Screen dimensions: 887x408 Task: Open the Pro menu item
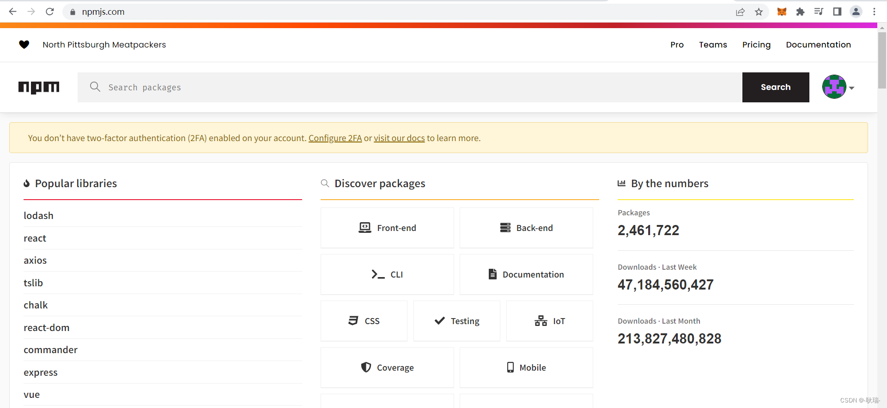[x=677, y=45]
